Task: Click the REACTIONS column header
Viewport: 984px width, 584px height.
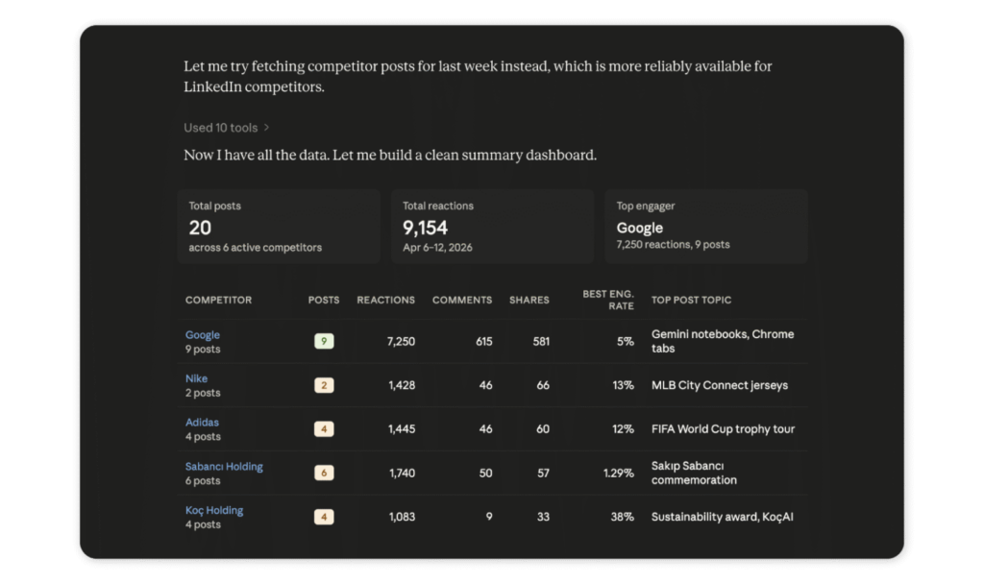Action: [386, 300]
